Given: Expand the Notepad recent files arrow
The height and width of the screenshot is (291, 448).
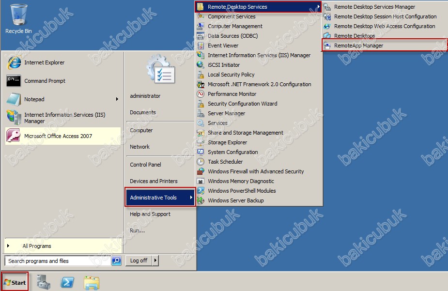Looking at the screenshot, I should [x=117, y=99].
